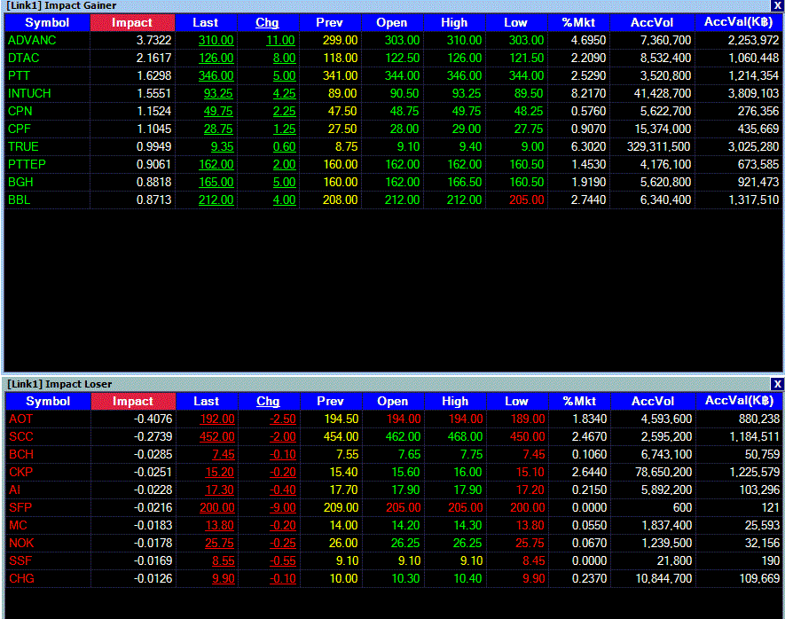The height and width of the screenshot is (619, 785).
Task: Click the Chg header in Impact Gainer
Action: 267,22
